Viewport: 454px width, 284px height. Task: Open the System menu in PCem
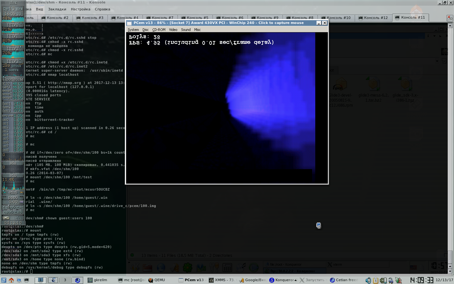coord(133,30)
